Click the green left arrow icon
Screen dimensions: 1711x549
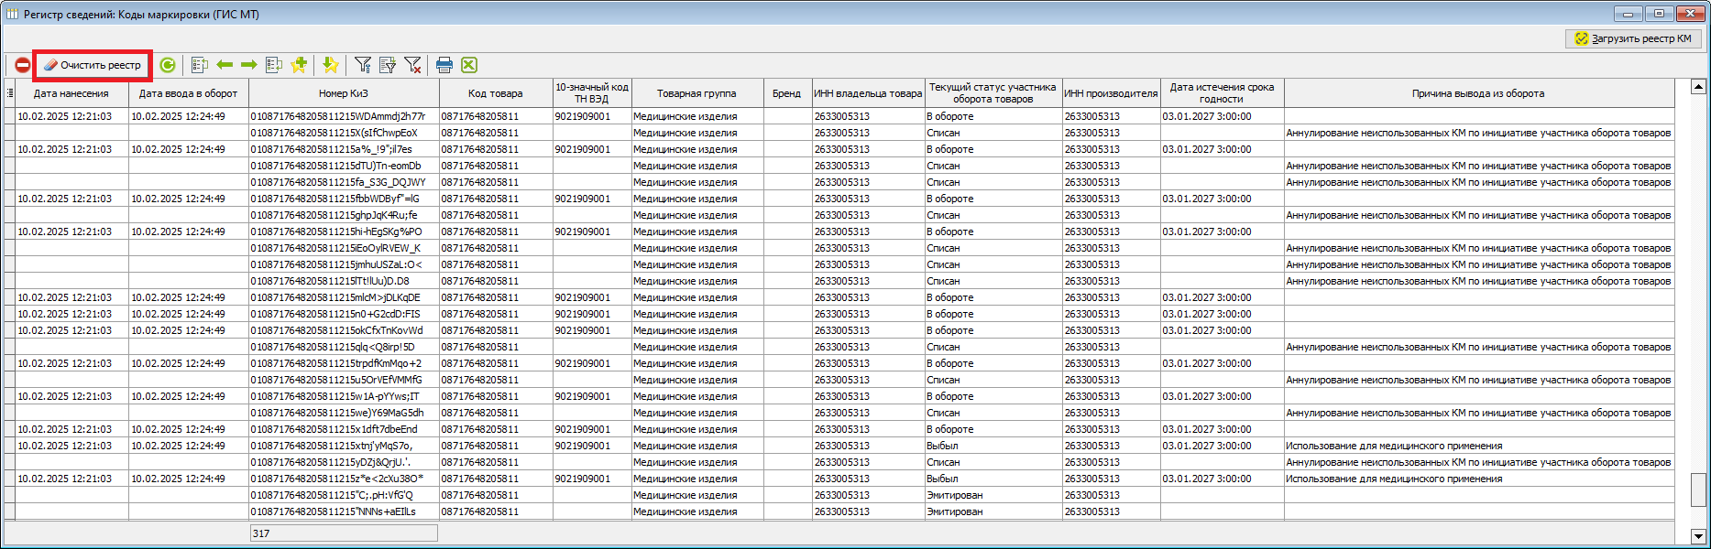pos(225,65)
